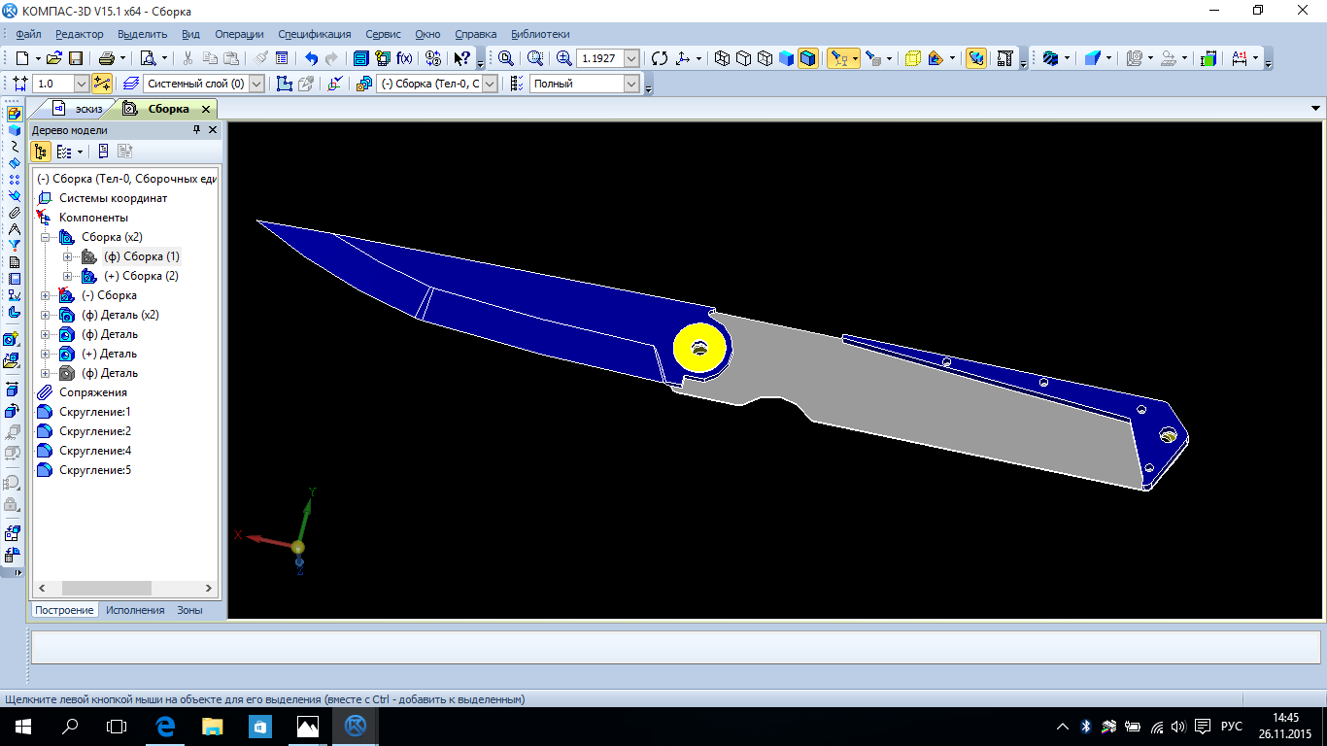Viewport: 1327px width, 746px height.
Task: Click the Open file folder icon
Action: click(54, 58)
